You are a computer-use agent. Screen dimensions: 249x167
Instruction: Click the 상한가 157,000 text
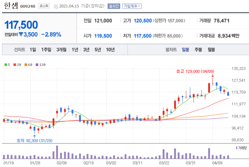click(169, 21)
